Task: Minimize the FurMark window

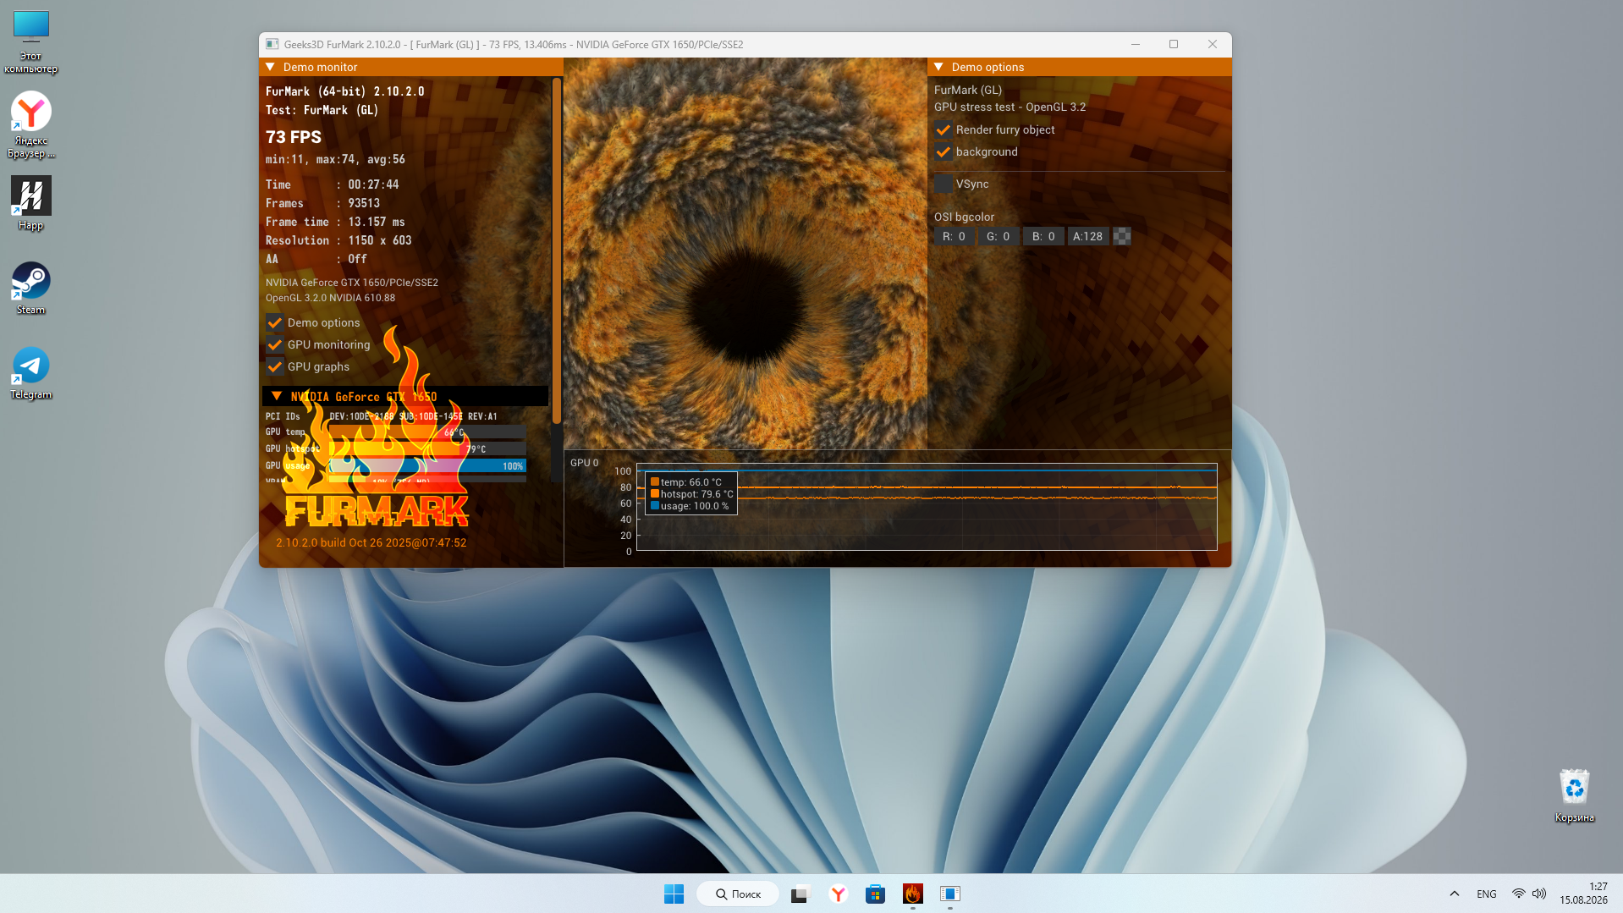Action: pyautogui.click(x=1136, y=44)
